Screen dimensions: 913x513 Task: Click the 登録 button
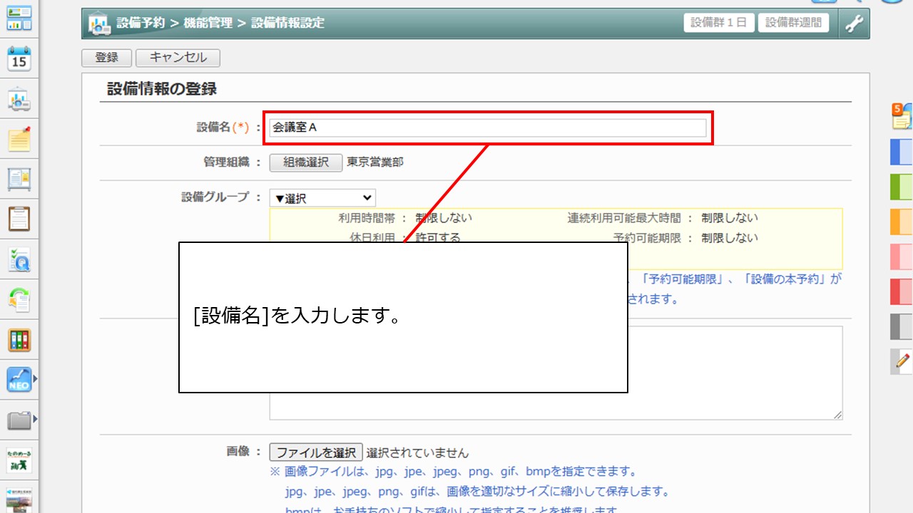(107, 58)
